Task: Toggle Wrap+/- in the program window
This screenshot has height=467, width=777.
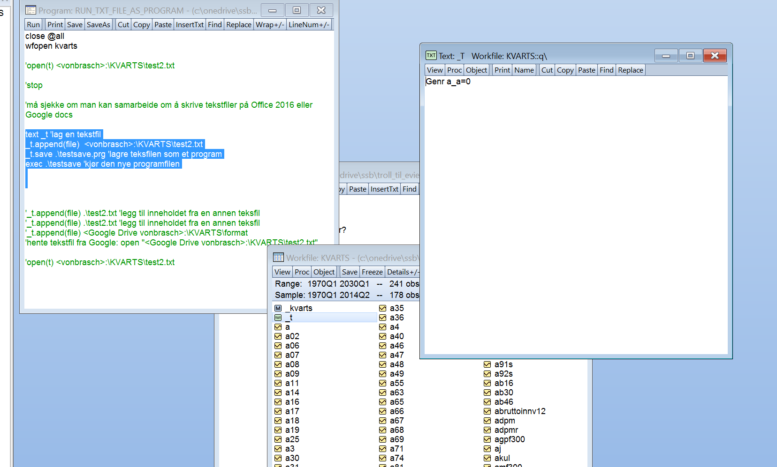Action: coord(270,24)
